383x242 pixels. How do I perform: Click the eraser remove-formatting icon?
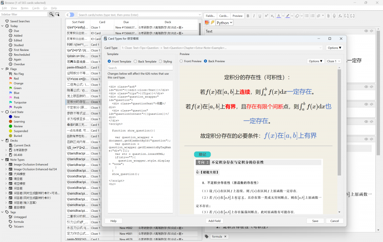point(297,16)
